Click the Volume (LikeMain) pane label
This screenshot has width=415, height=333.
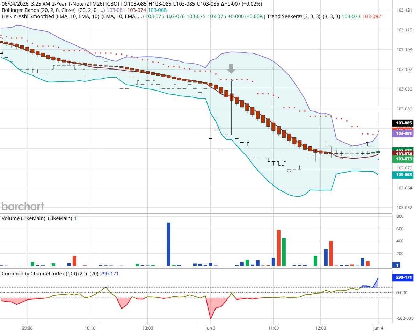point(23,218)
